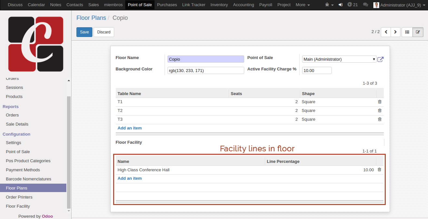Delete table T1 with trash icon
The image size is (428, 219).
[380, 102]
